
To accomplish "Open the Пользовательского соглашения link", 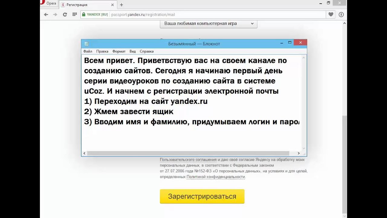I will coord(188,160).
